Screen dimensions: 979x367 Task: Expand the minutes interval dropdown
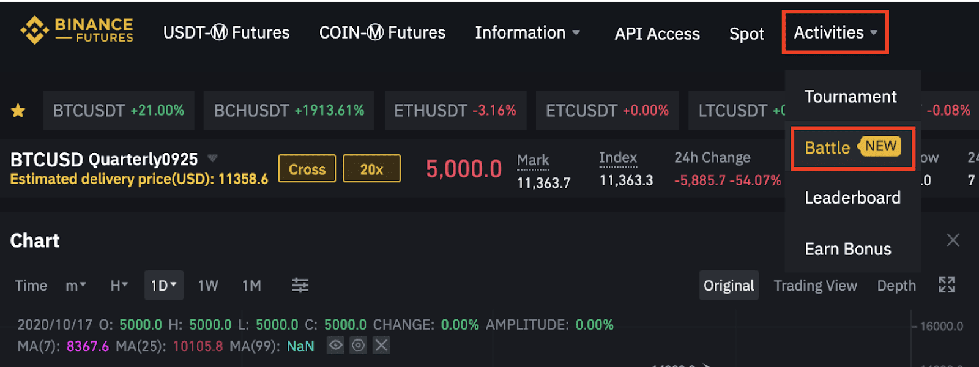click(x=76, y=286)
